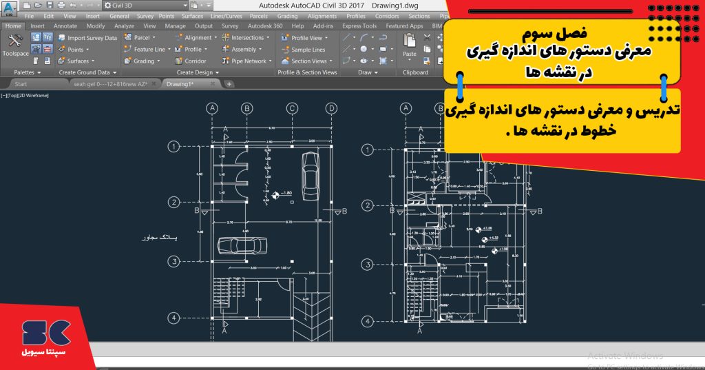Switch to the Insert ribbon tab
Image resolution: width=705 pixels, height=370 pixels.
pyautogui.click(x=37, y=26)
